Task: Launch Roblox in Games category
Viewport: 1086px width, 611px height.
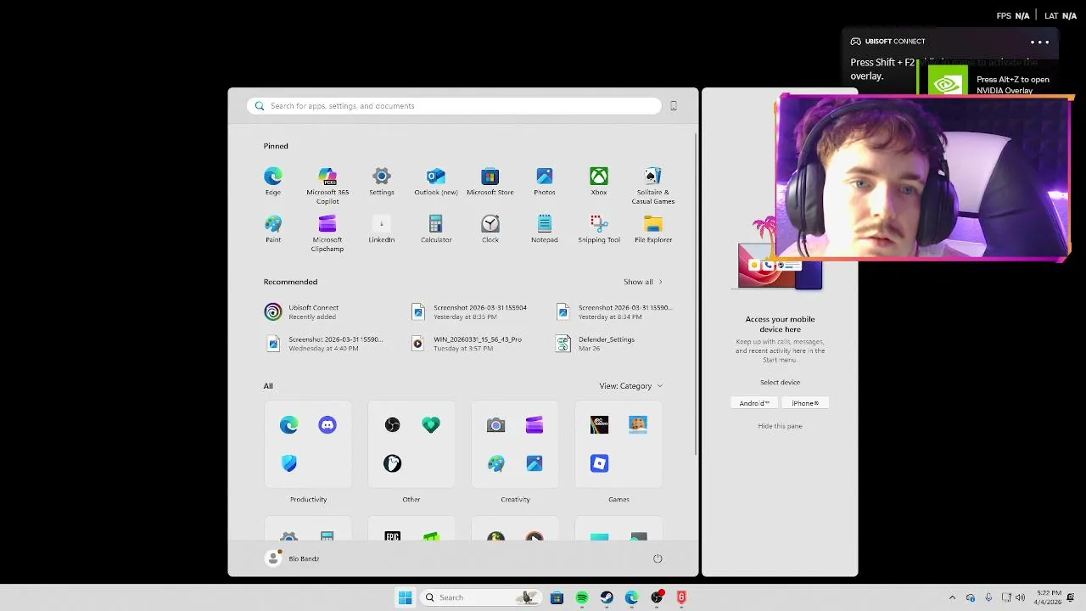Action: (x=599, y=462)
